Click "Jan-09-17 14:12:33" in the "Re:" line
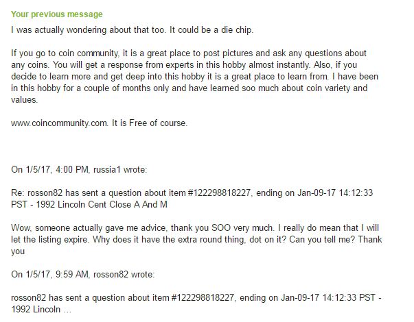The height and width of the screenshot is (322, 414). pos(335,193)
